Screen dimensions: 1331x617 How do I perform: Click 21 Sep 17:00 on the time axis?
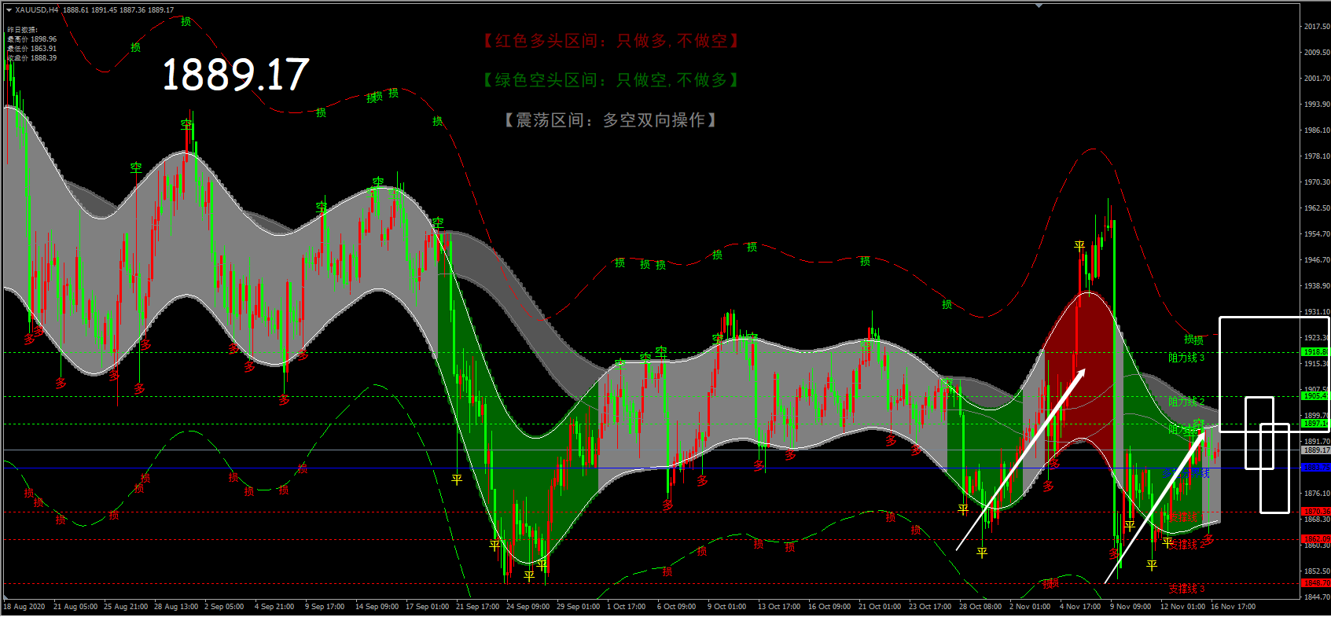[x=478, y=607]
